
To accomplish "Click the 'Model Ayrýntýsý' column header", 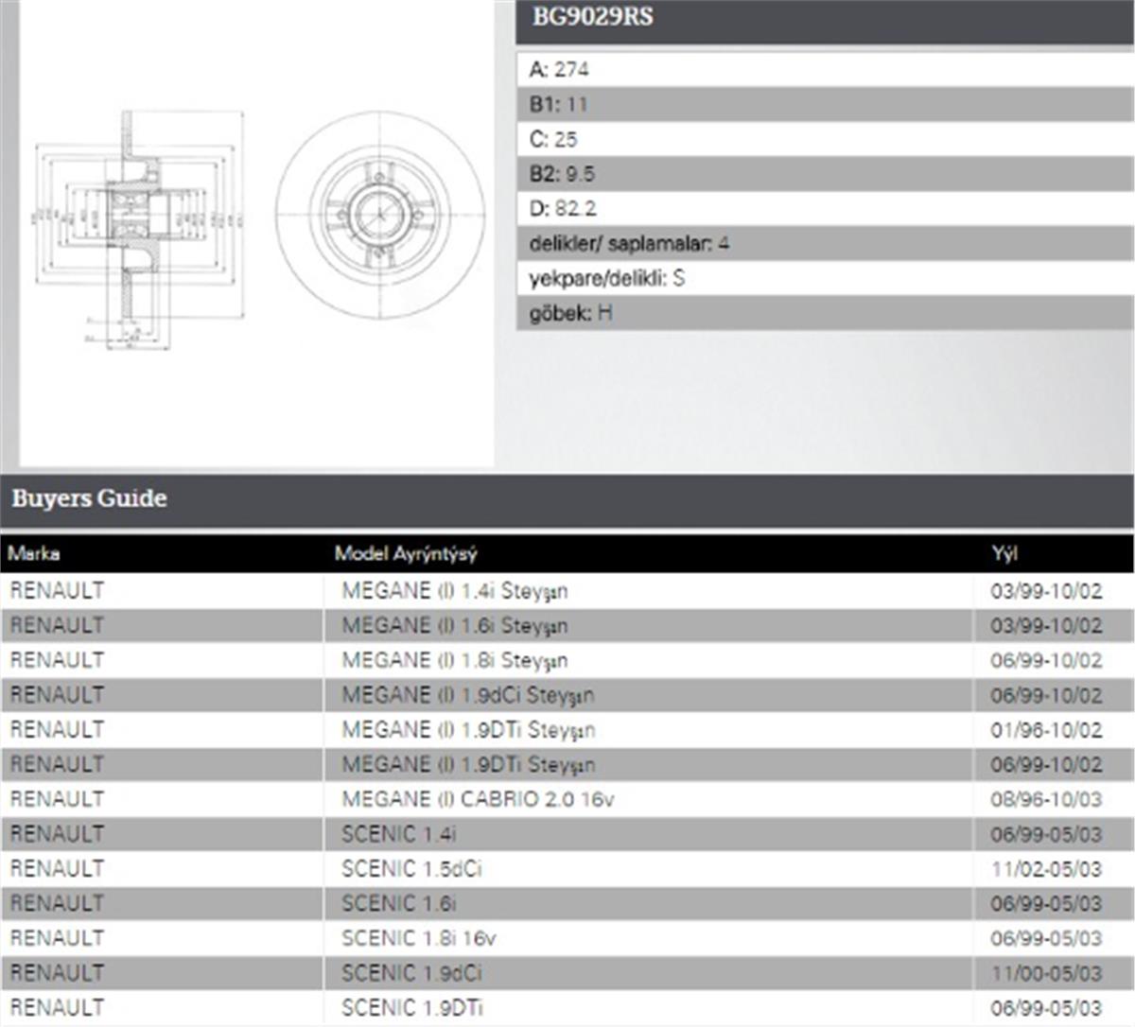I will (x=406, y=553).
